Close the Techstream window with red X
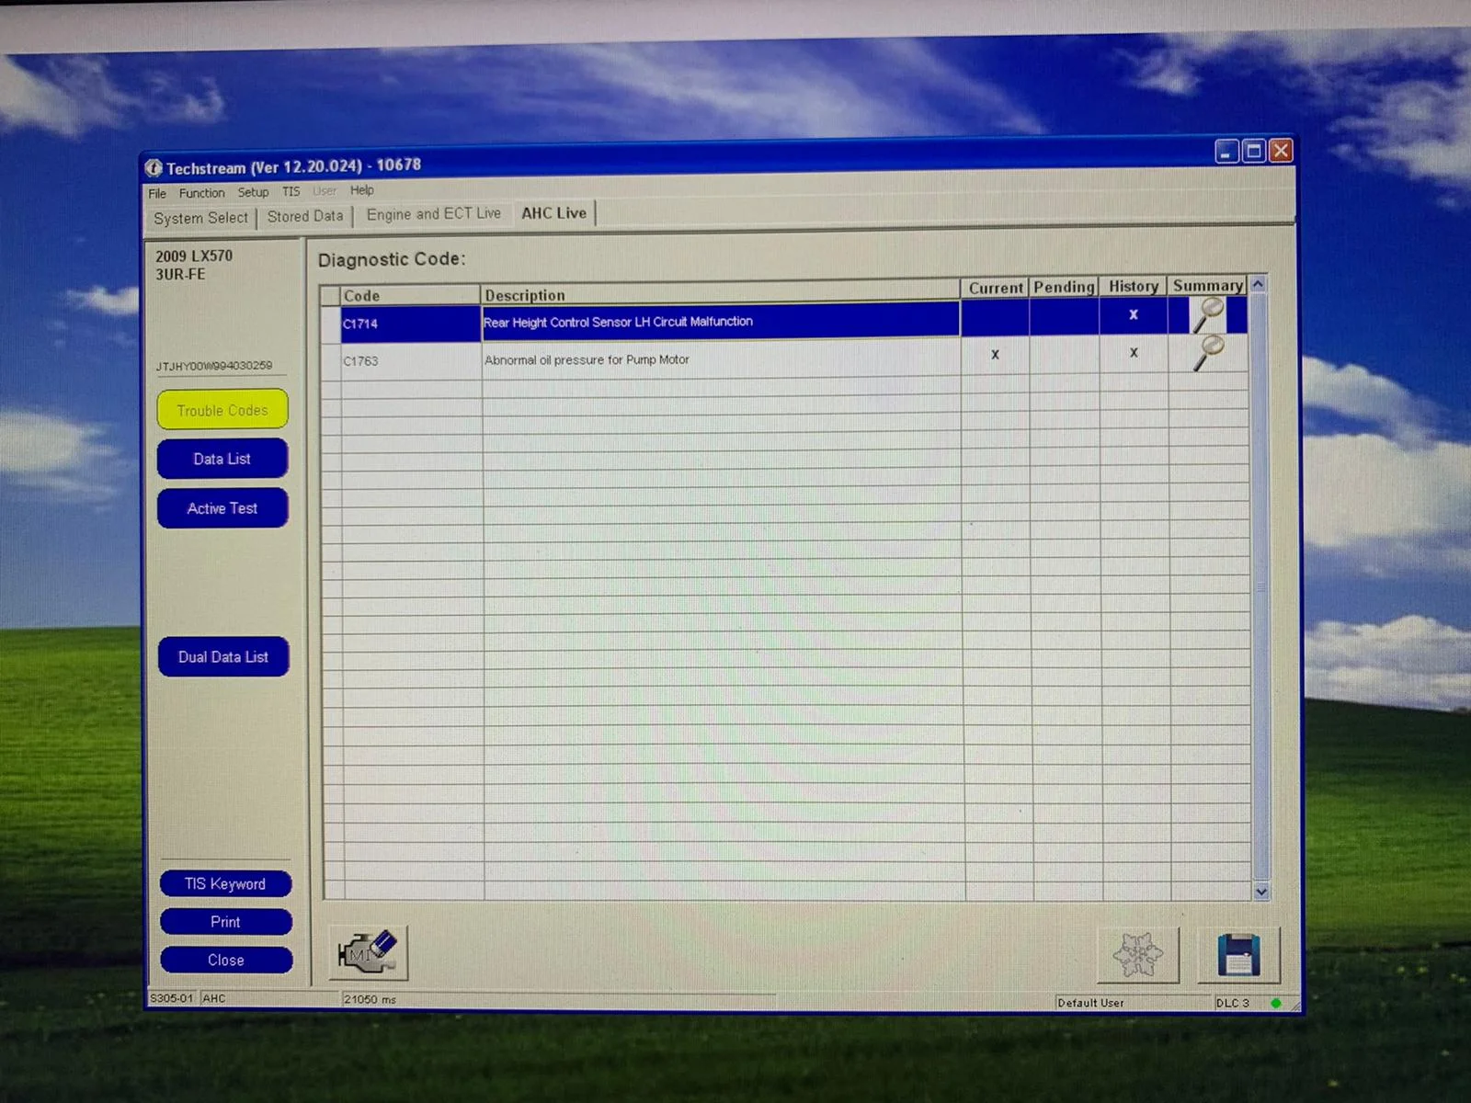This screenshot has height=1103, width=1471. pyautogui.click(x=1281, y=150)
